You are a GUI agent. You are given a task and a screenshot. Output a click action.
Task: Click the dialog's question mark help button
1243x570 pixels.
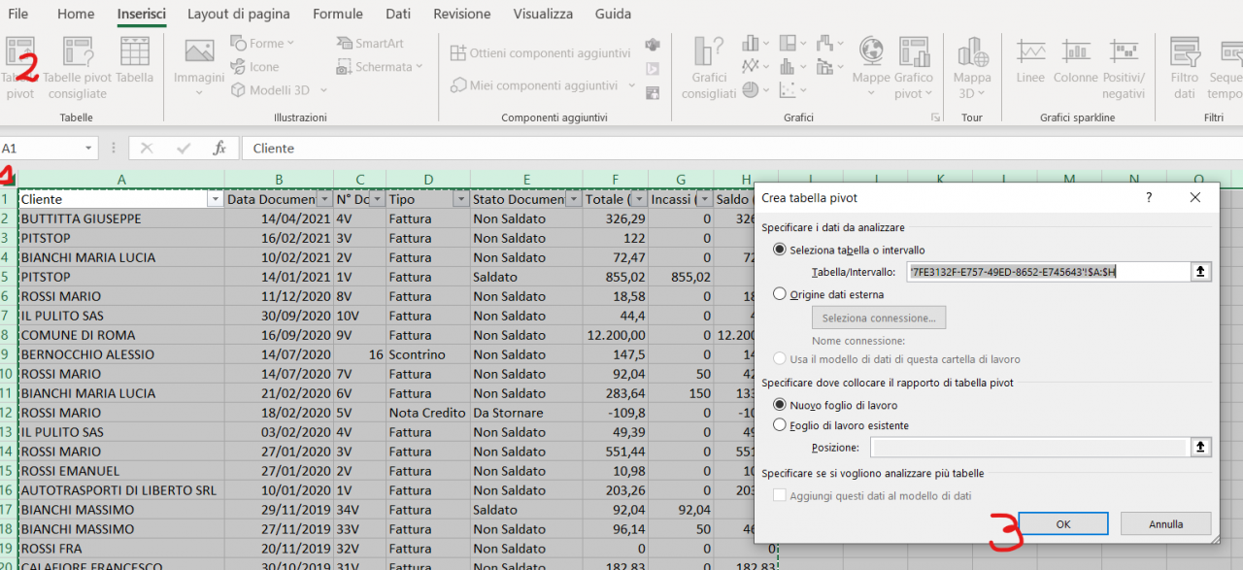click(1150, 197)
